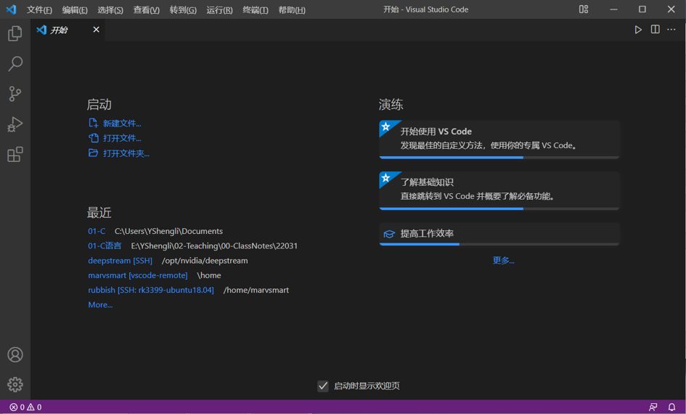Open the 文件(F) menu
The height and width of the screenshot is (414, 686).
pyautogui.click(x=39, y=9)
